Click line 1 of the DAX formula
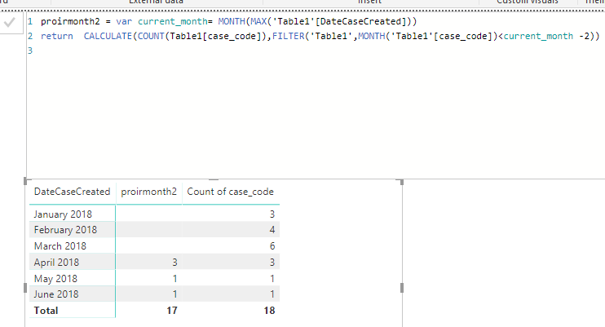The image size is (605, 327). tap(229, 22)
